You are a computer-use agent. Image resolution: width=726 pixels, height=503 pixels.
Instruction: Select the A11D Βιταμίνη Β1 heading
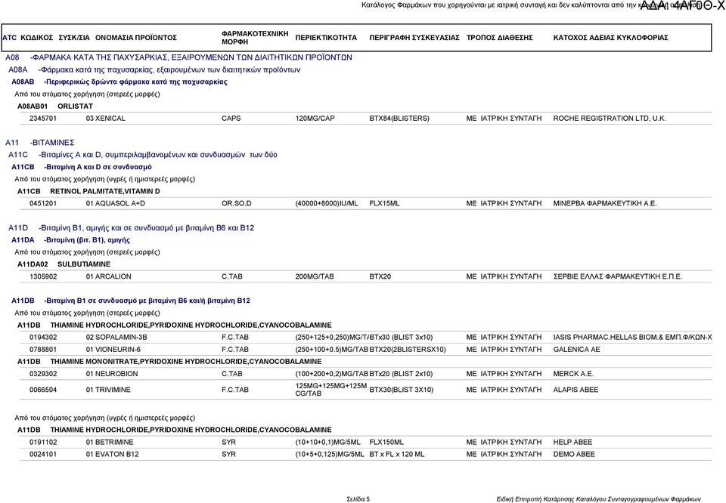coord(131,228)
